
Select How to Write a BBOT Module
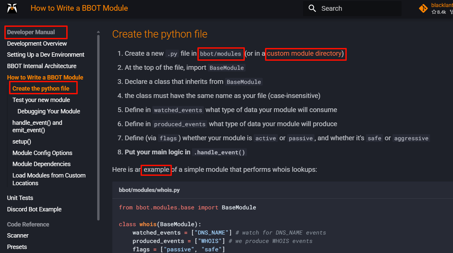(45, 78)
